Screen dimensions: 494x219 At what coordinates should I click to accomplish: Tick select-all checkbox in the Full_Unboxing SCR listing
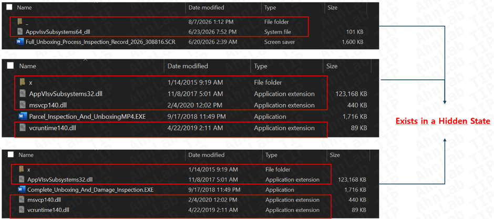click(10, 7)
